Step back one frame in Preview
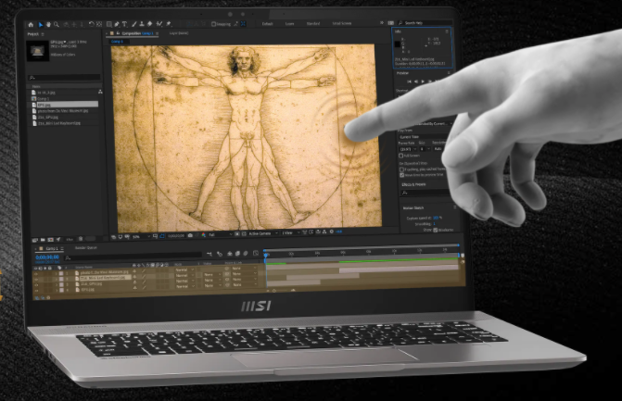The width and height of the screenshot is (622, 401). click(x=416, y=81)
